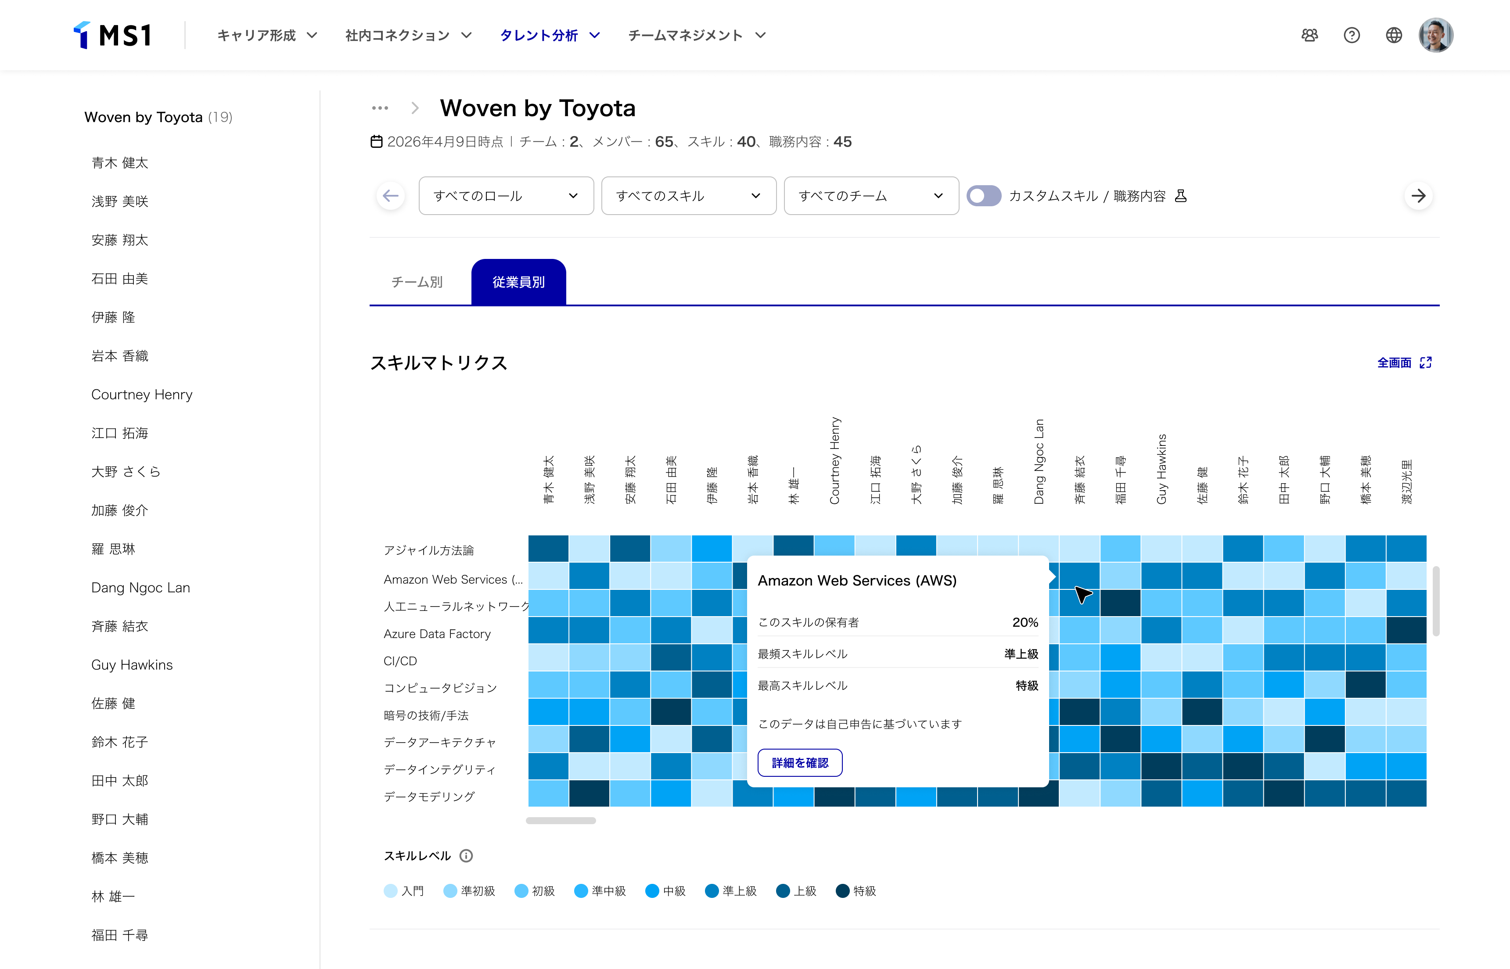Open the すべてのロール dropdown
Screen dimensions: 1510x969
click(x=506, y=196)
